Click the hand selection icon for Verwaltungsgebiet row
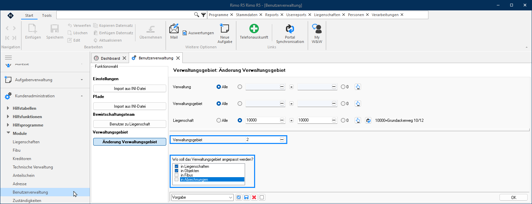Screen dimensions: 532x204 pos(358,104)
